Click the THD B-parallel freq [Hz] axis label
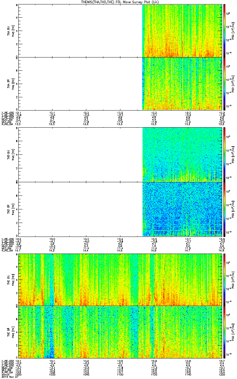 [13, 209]
